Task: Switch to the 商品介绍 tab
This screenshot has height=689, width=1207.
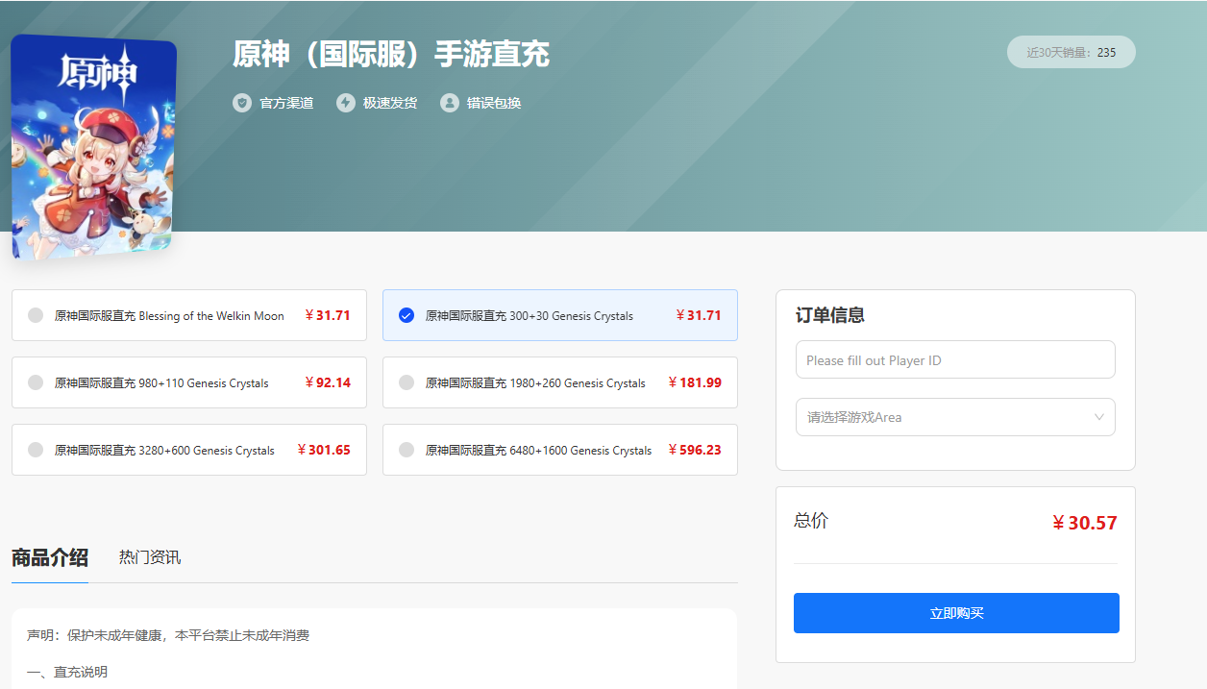Action: (50, 557)
